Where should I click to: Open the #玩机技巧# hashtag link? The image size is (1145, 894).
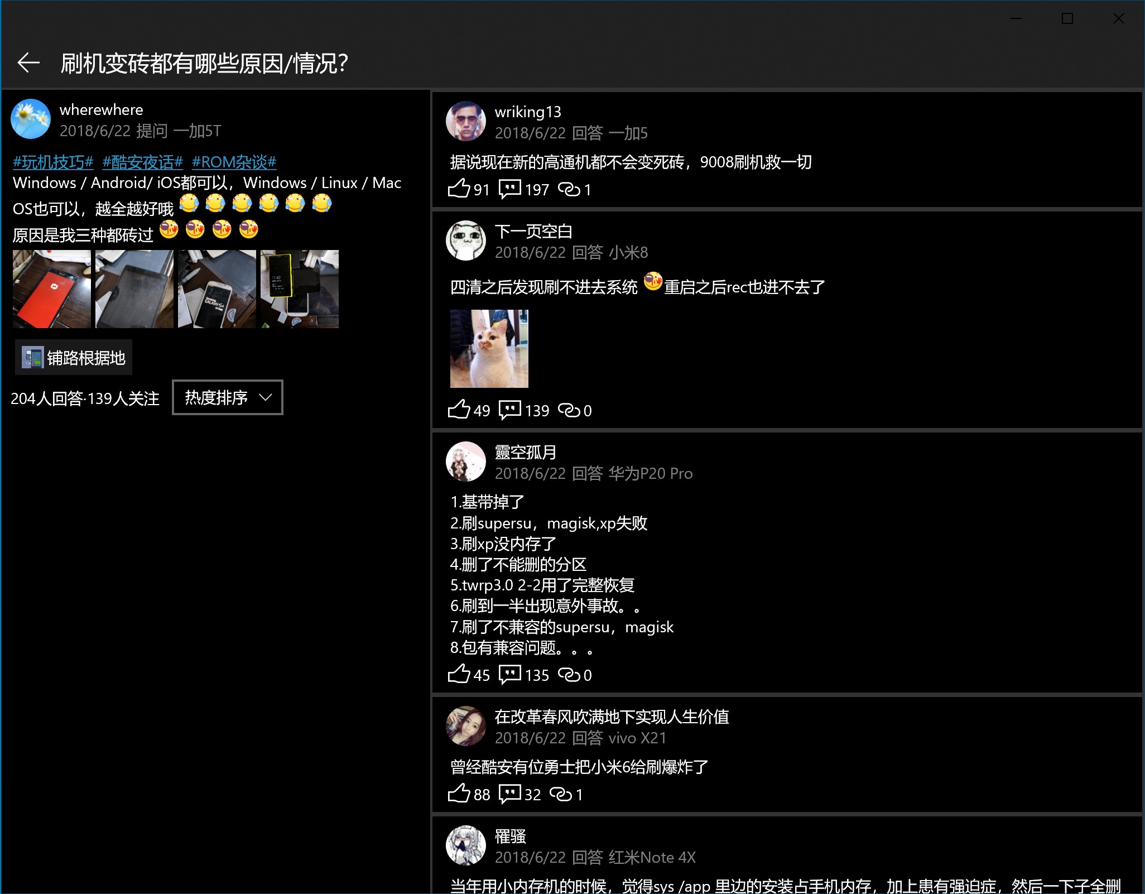53,162
